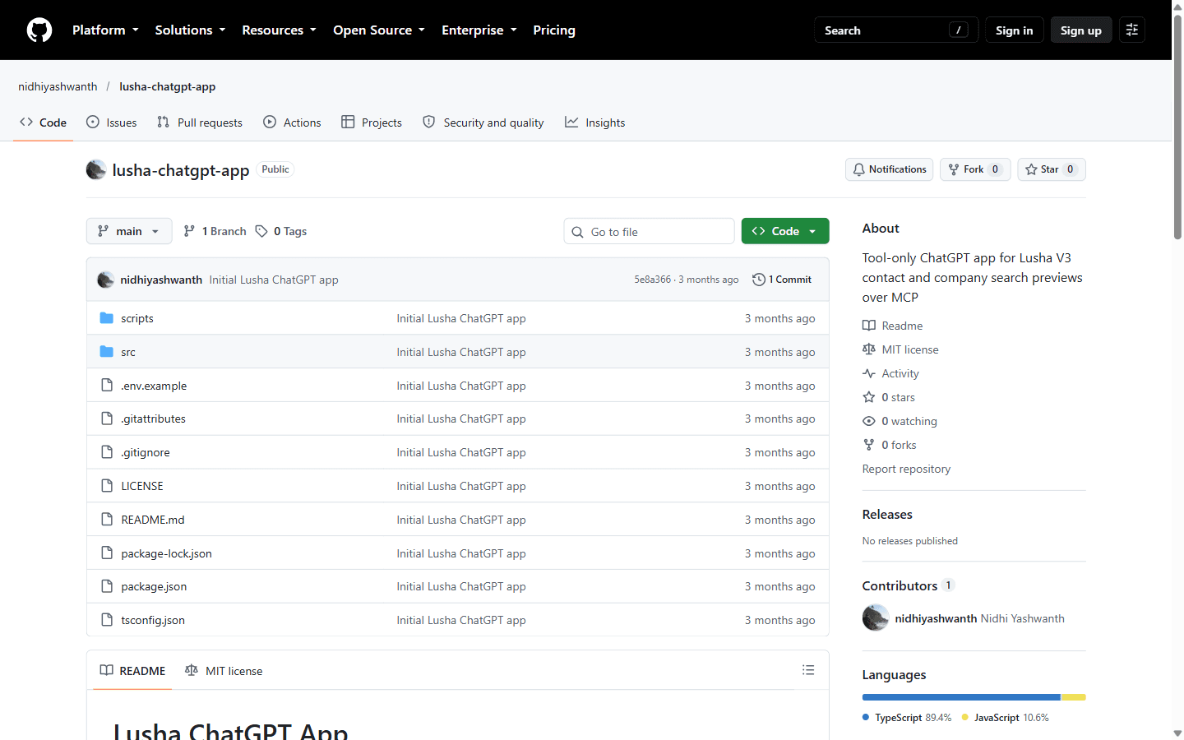Screen dimensions: 1184x740
Task: Click the header Search box
Action: click(x=896, y=30)
